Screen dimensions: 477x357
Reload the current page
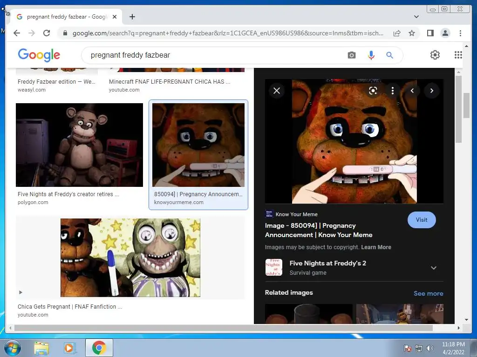click(47, 33)
